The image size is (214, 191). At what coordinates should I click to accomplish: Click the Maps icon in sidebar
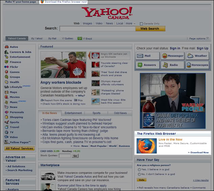[x=6, y=92]
